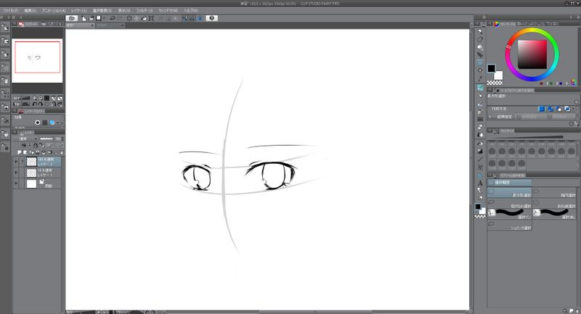Open the ファイル (File) menu
This screenshot has height=314, width=581.
pos(11,12)
